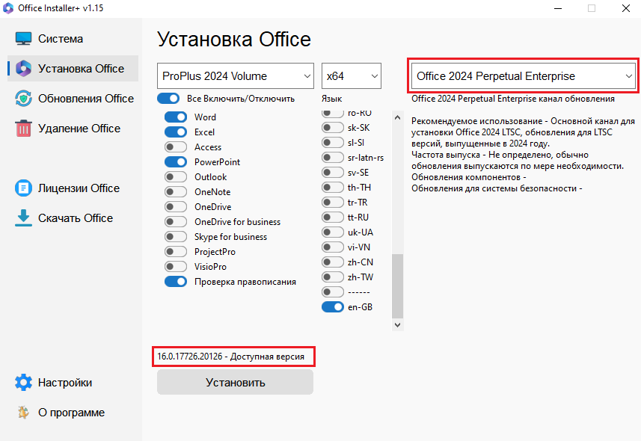Viewport: 641px width, 441px height.
Task: Enable the VisioPro toggle
Action: 176,267
